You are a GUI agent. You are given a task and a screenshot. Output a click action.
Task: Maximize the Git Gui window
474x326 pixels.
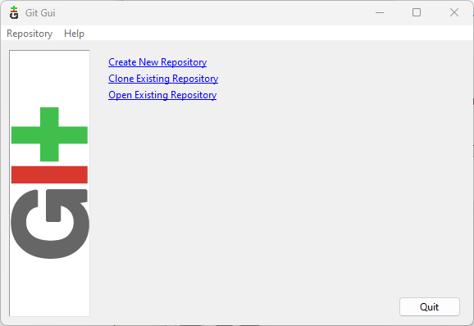(x=417, y=12)
